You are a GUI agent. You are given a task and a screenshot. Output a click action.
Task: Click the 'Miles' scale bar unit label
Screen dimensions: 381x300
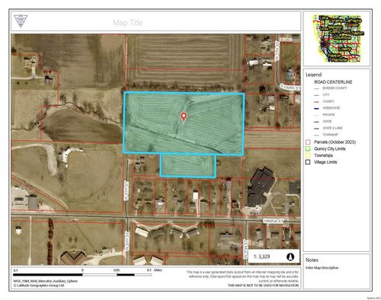click(158, 270)
